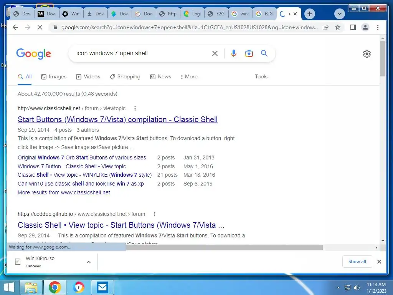The height and width of the screenshot is (295, 393).
Task: Click Chrome icon in taskbar
Action: [x=54, y=287]
